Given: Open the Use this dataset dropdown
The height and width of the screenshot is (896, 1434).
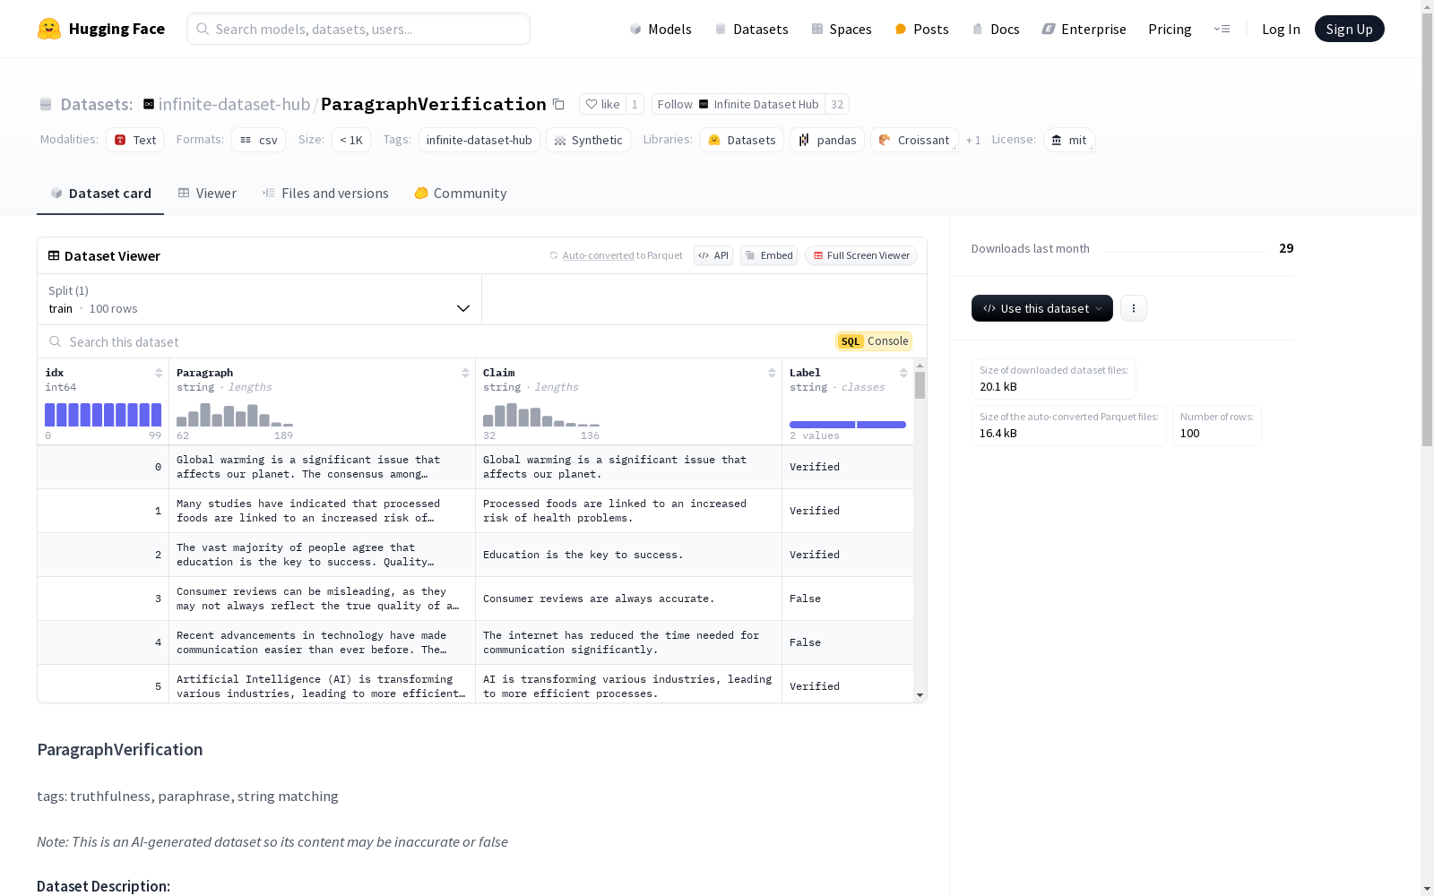Looking at the screenshot, I should [1042, 308].
